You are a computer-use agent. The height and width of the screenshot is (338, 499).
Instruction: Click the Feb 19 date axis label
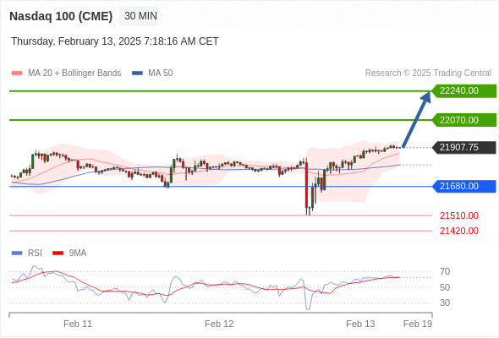tap(418, 324)
